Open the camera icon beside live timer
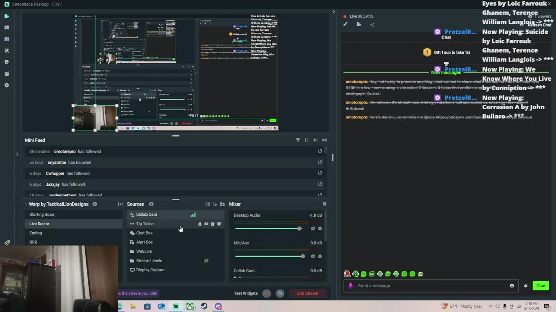Image resolution: width=556 pixels, height=312 pixels. click(x=359, y=24)
